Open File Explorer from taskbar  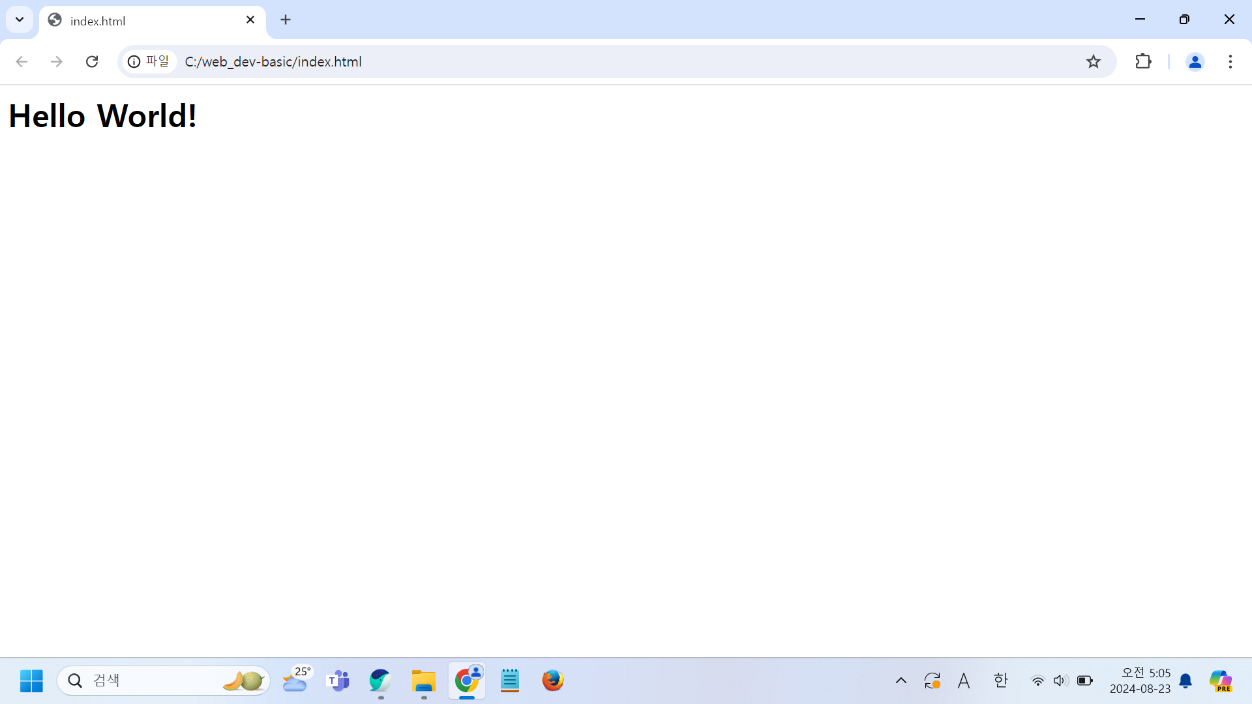(424, 681)
